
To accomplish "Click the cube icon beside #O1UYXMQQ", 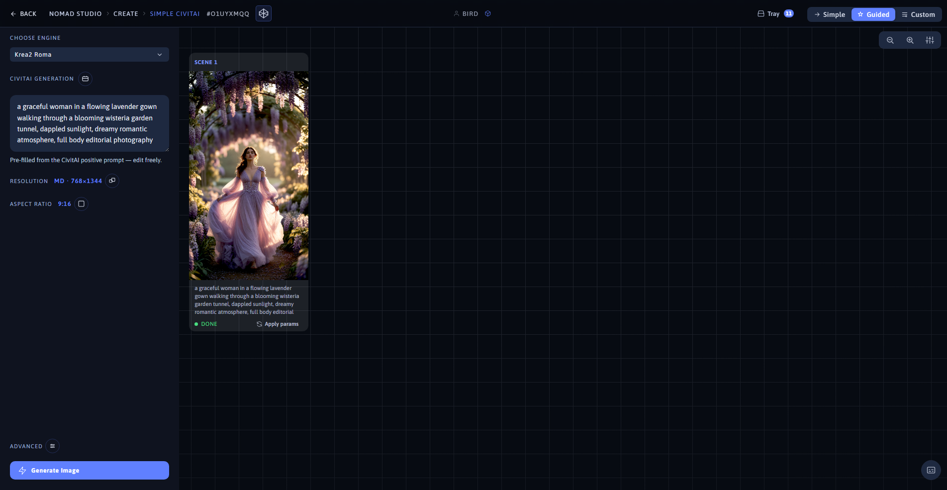I will coord(264,13).
